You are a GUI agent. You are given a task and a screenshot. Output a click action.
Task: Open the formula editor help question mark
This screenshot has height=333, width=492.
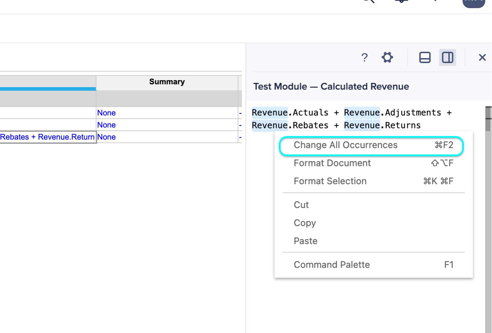coord(364,57)
